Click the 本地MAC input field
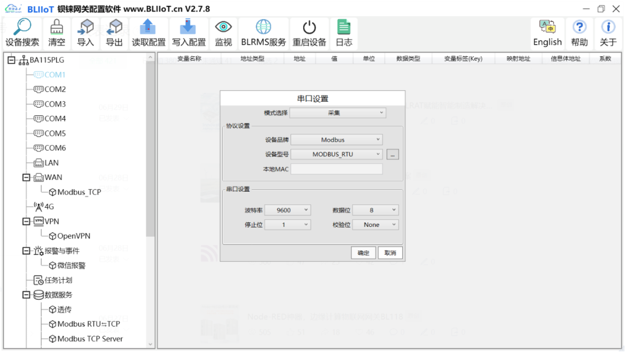This screenshot has width=625, height=352. click(x=337, y=168)
